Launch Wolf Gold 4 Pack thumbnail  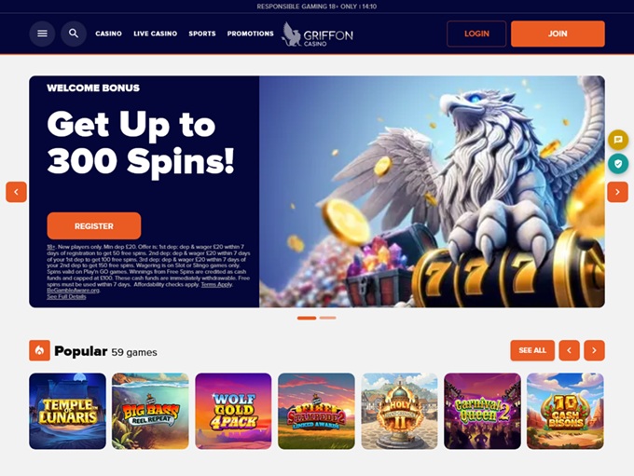click(x=233, y=411)
